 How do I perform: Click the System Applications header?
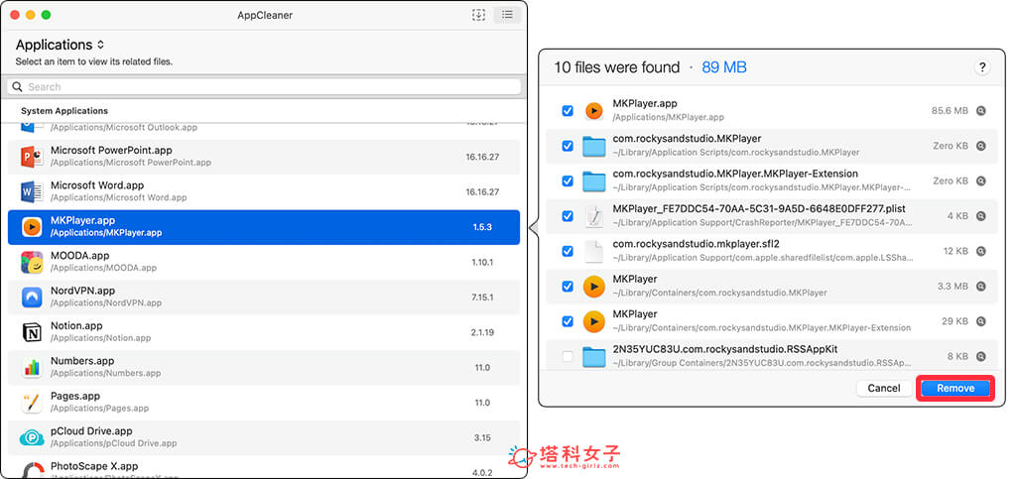click(64, 111)
